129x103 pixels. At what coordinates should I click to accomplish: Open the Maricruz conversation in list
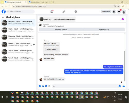pyautogui.click(x=18, y=23)
